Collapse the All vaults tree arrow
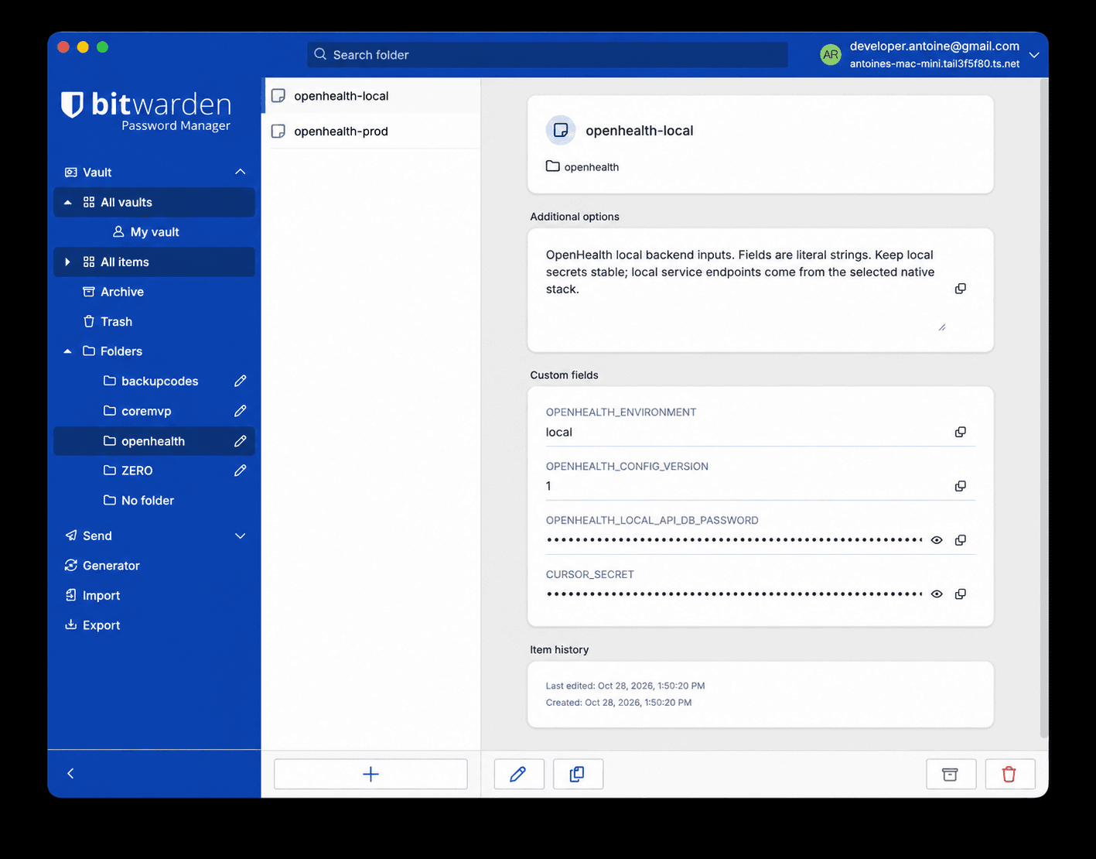This screenshot has width=1096, height=859. (68, 202)
